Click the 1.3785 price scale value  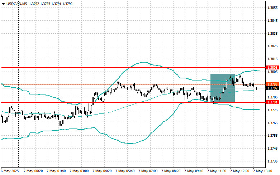pos(272,97)
